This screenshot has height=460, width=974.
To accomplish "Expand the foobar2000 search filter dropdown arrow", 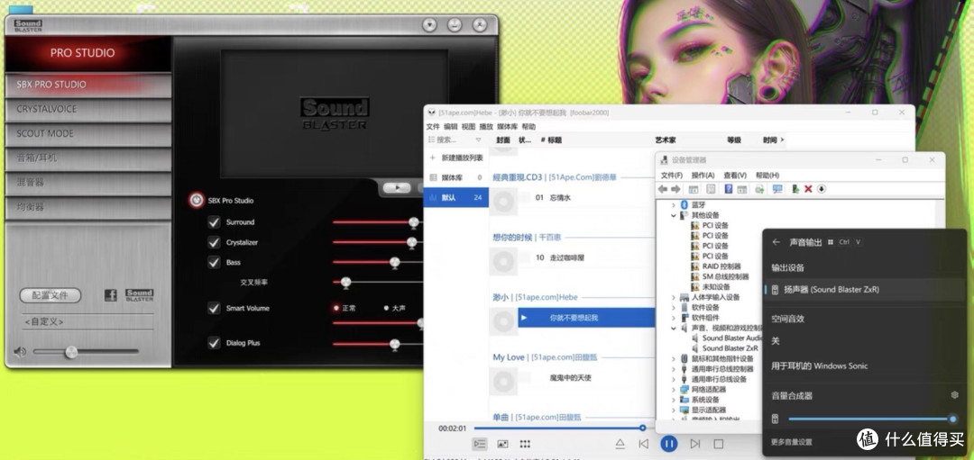I will 478,140.
